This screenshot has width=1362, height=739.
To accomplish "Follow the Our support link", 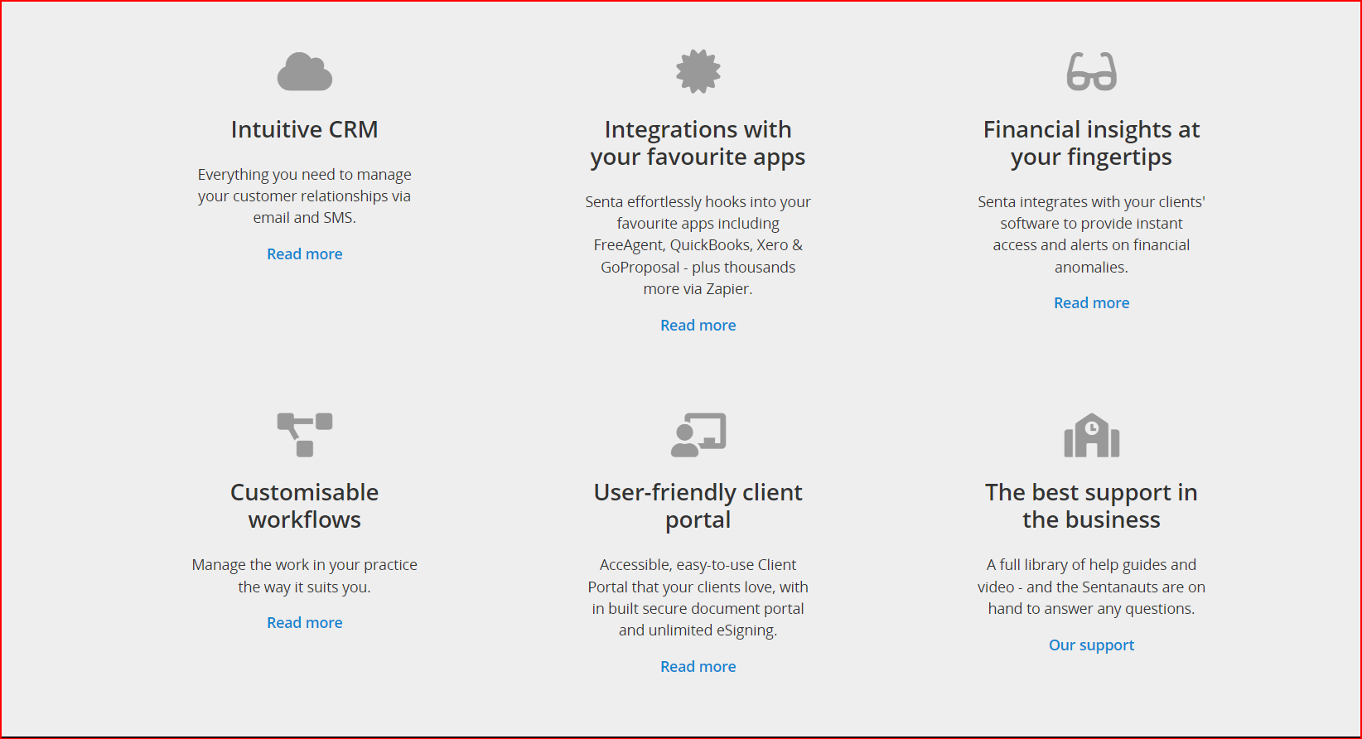I will 1092,645.
